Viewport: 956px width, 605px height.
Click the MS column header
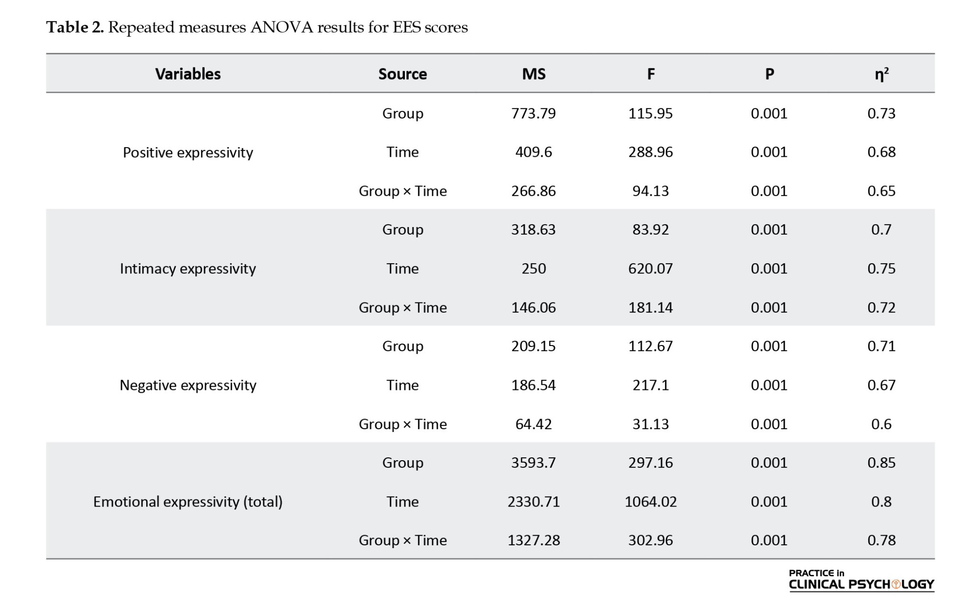533,74
